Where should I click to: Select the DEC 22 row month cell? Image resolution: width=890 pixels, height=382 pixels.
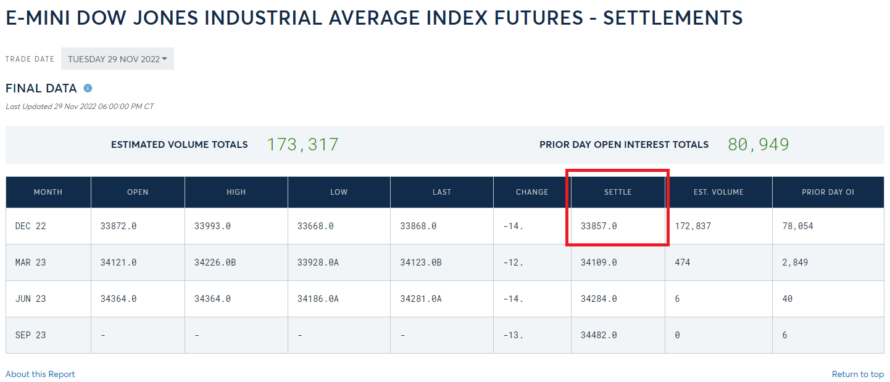click(x=31, y=226)
